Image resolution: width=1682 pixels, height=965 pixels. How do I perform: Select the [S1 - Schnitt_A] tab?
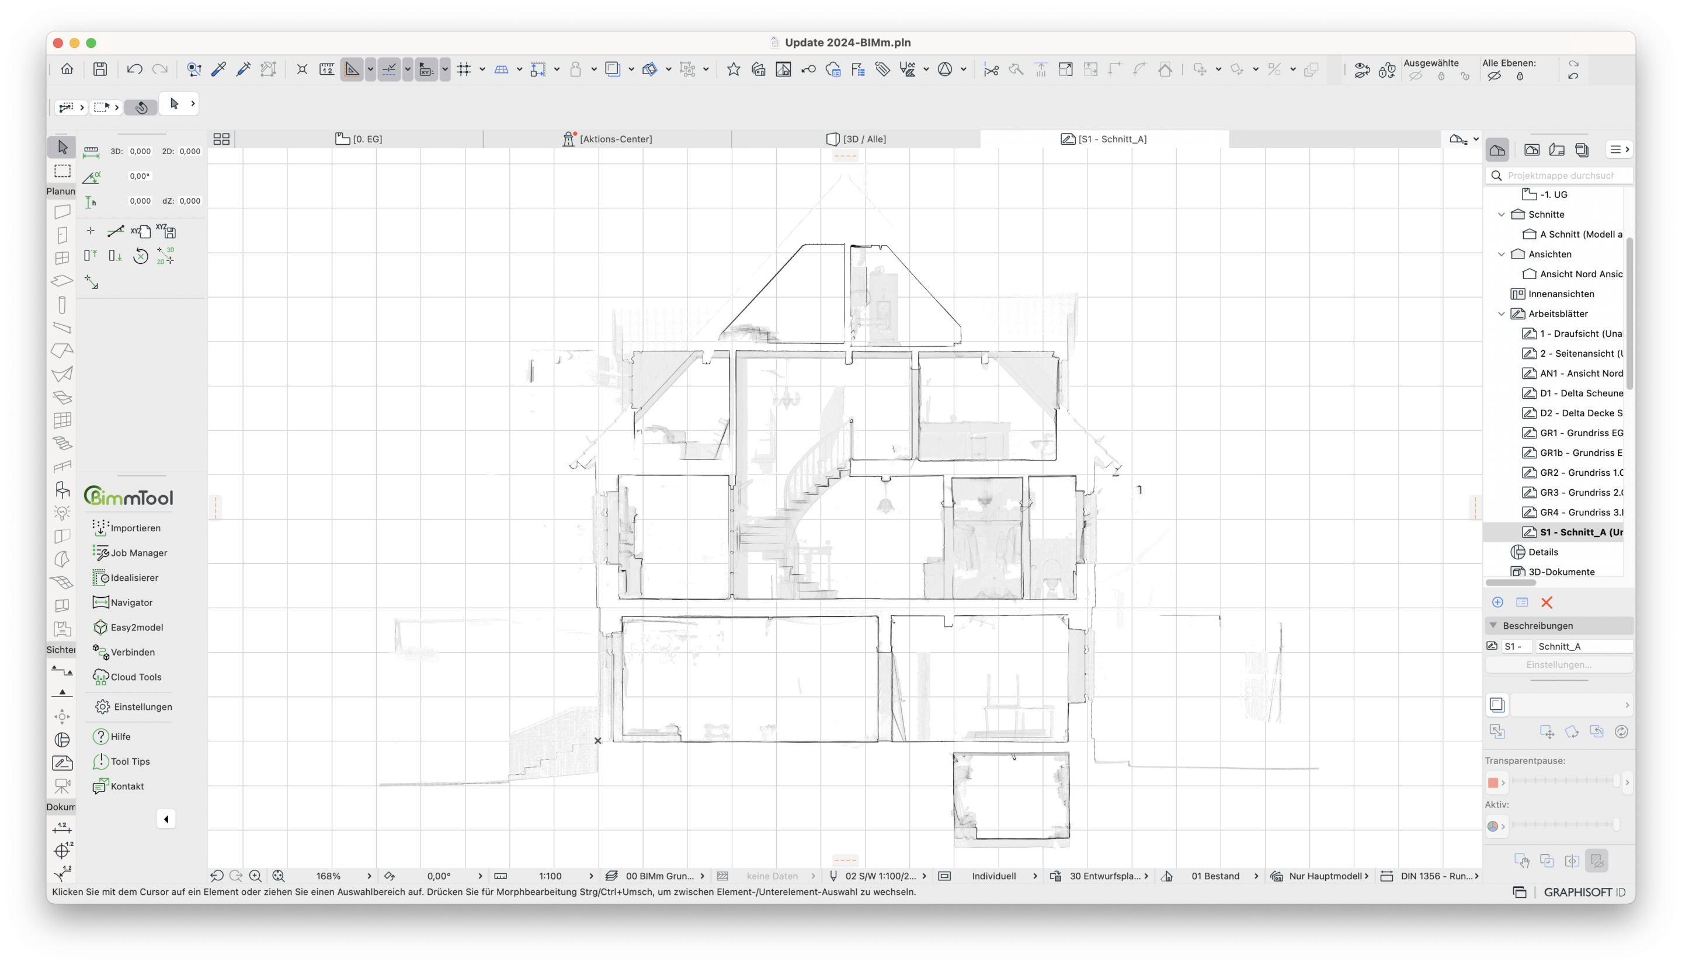point(1104,138)
